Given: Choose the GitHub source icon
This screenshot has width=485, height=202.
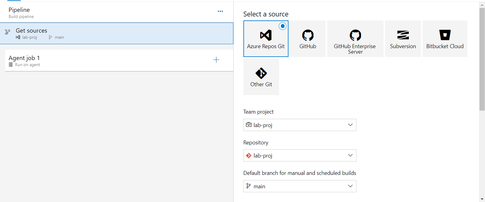Looking at the screenshot, I should [308, 35].
